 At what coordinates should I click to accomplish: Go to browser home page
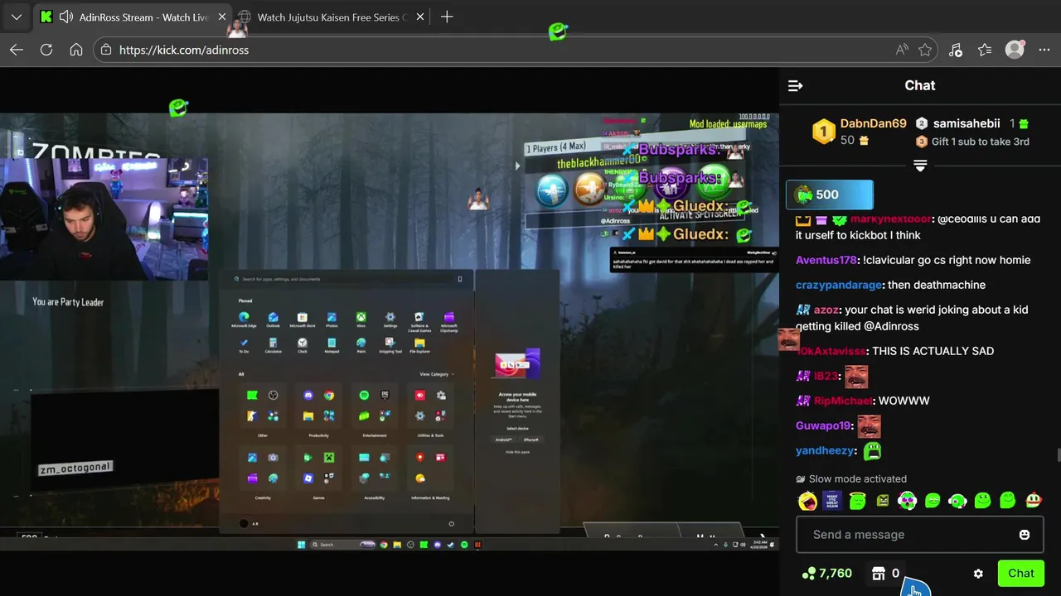76,50
